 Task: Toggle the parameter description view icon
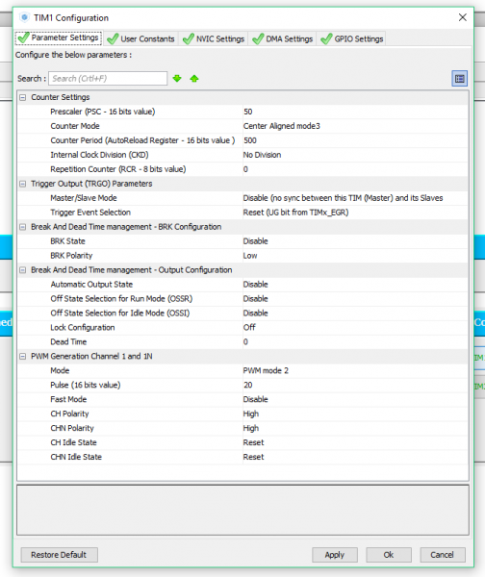(x=460, y=79)
